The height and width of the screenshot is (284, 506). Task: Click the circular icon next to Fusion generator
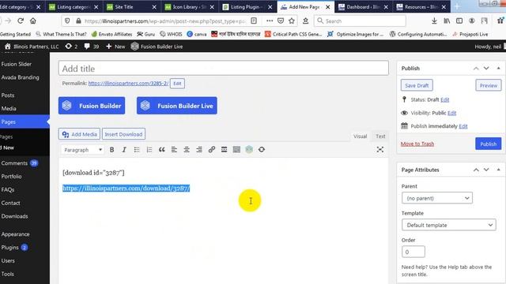coord(262,150)
